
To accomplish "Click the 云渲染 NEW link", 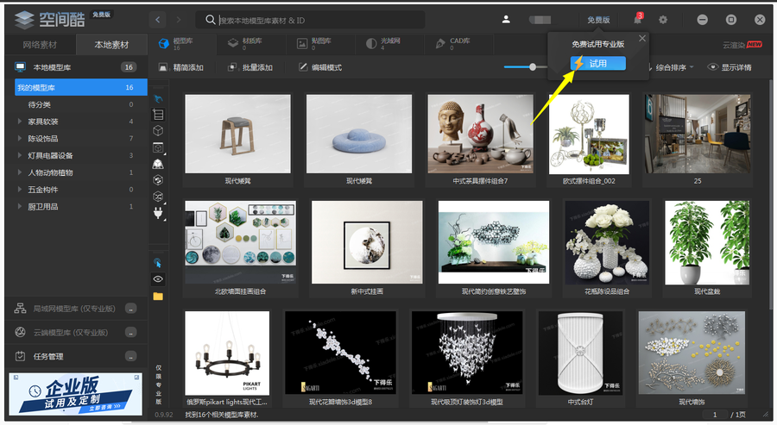I will click(x=742, y=45).
